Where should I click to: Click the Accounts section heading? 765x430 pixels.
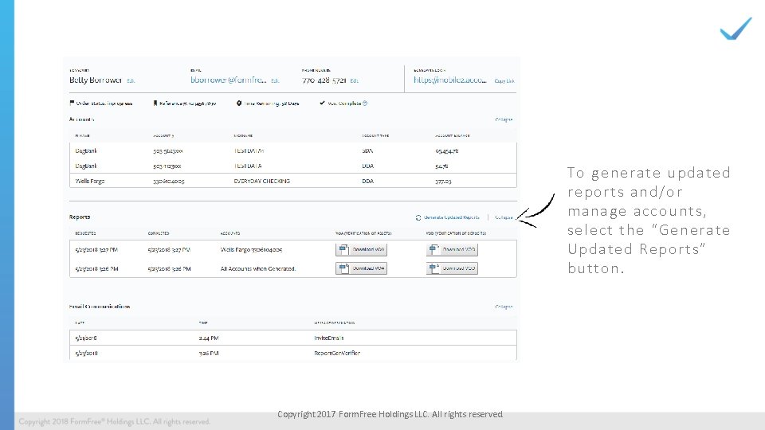tap(81, 119)
